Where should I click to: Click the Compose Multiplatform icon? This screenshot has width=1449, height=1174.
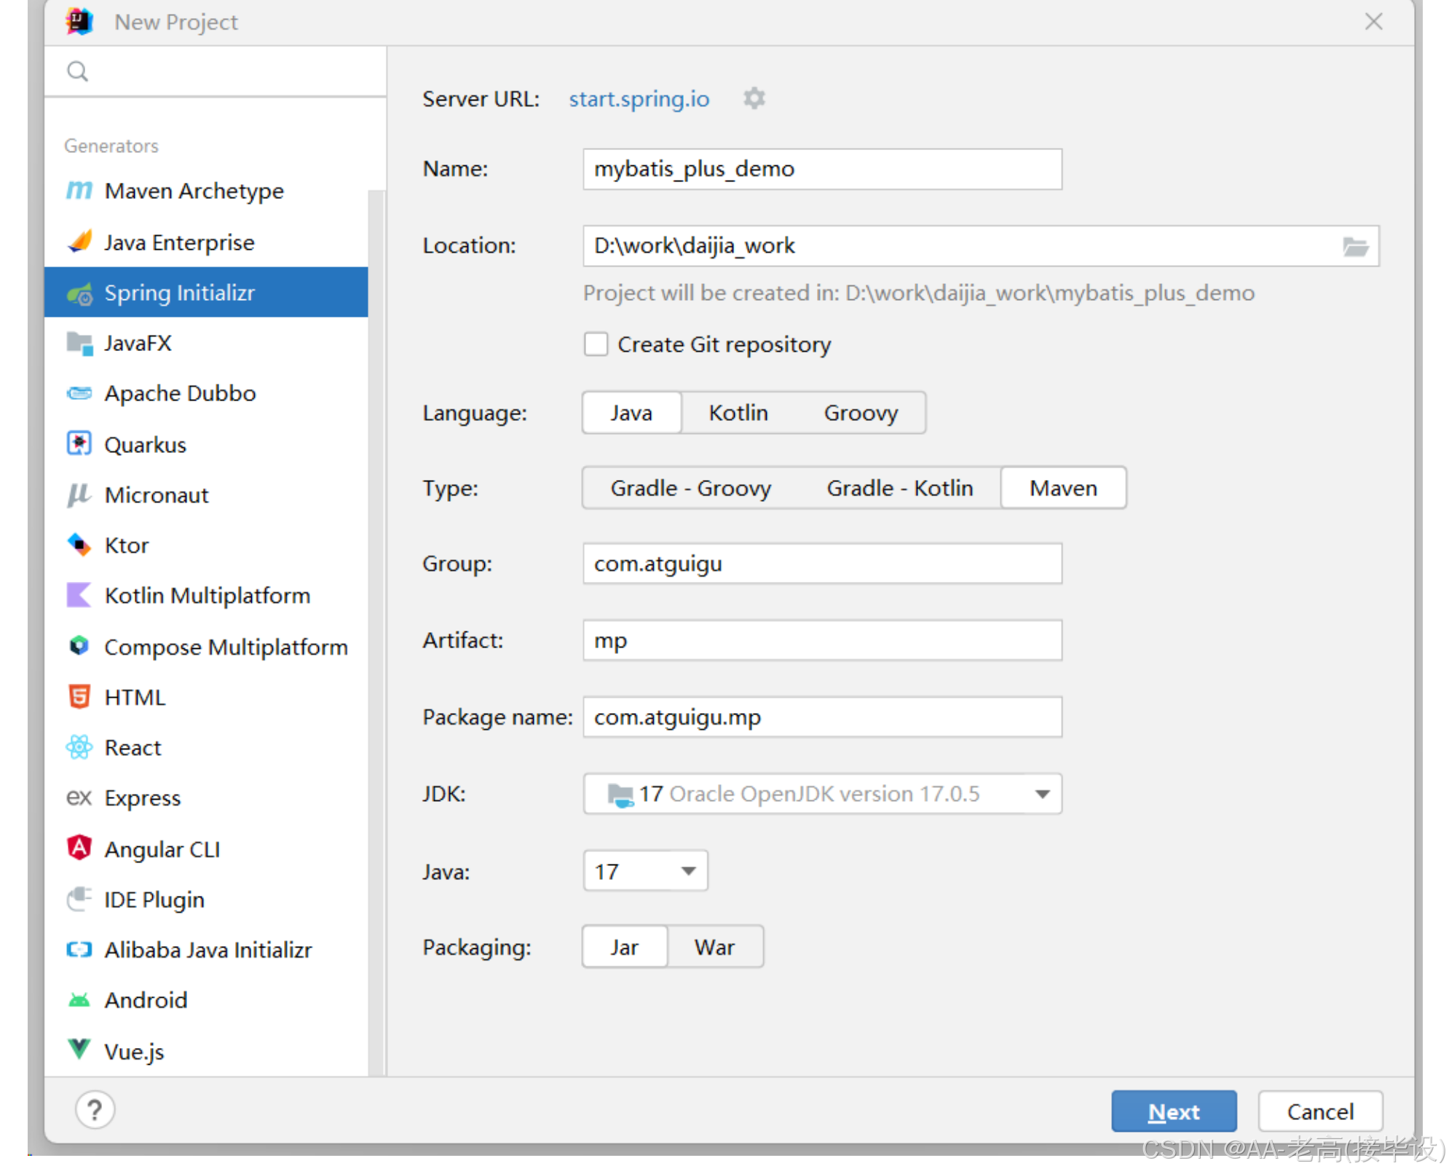[x=79, y=646]
